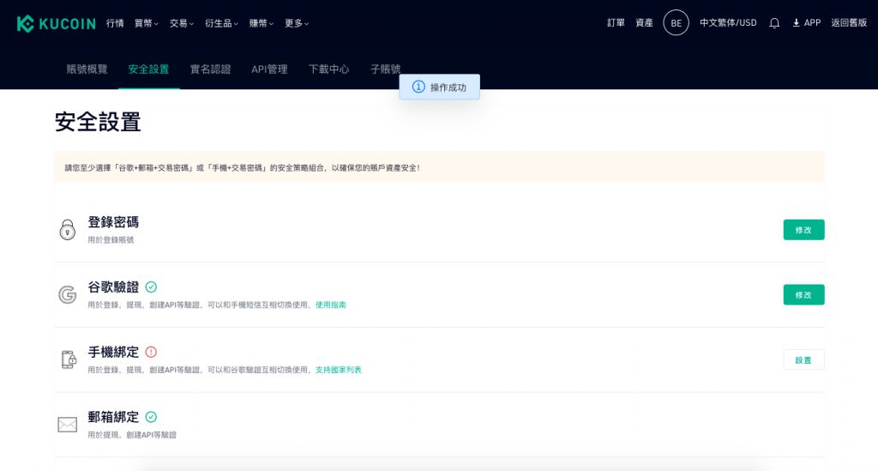Click 設置 button for 手機綁定
Screen dimensions: 878x471
coord(803,359)
